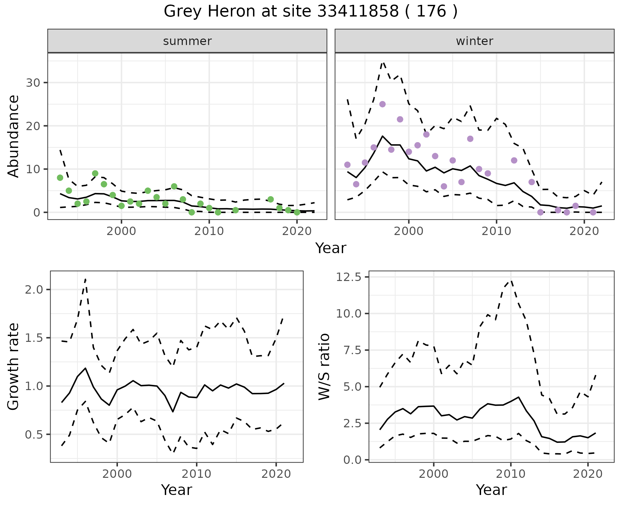
Task: Click the winter facet header strip
Action: point(474,41)
